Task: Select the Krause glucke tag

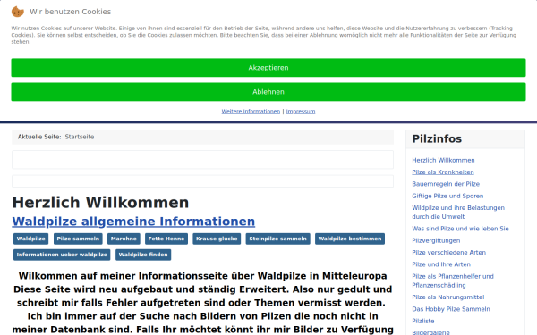Action: (217, 239)
